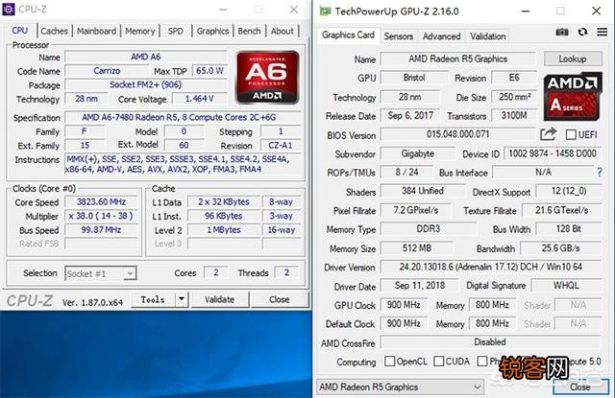615x398 pixels.
Task: Click the Instructions list in CPU-Z
Action: coord(183,164)
